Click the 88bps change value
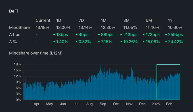The width and height of the screenshot is (193, 112). (x=107, y=35)
